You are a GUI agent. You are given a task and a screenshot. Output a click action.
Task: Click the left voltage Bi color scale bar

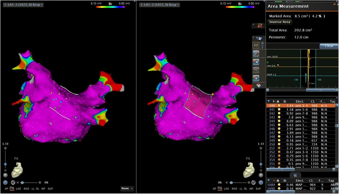[110, 7]
